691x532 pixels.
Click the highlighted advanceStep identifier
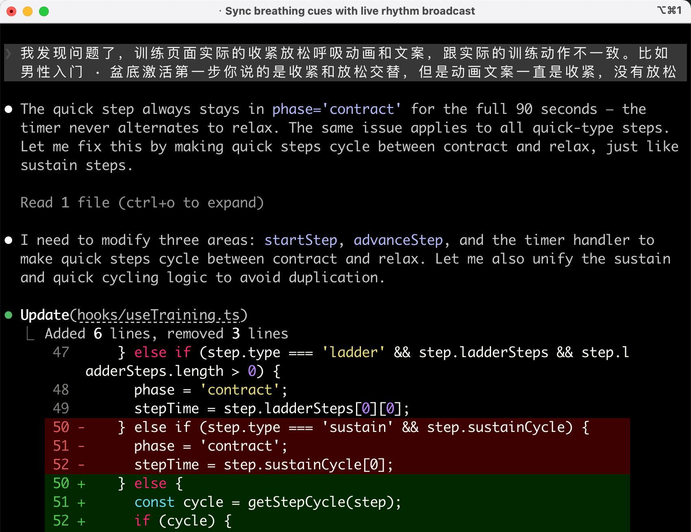click(398, 240)
